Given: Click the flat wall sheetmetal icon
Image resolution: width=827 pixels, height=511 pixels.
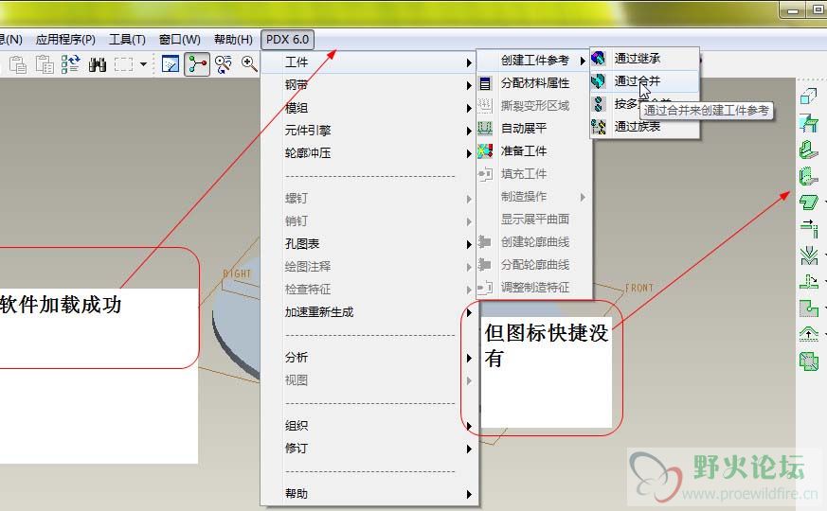Looking at the screenshot, I should 809,123.
